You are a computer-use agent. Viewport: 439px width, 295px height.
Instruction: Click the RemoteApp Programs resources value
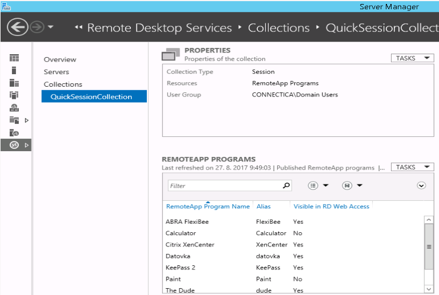[x=285, y=83]
